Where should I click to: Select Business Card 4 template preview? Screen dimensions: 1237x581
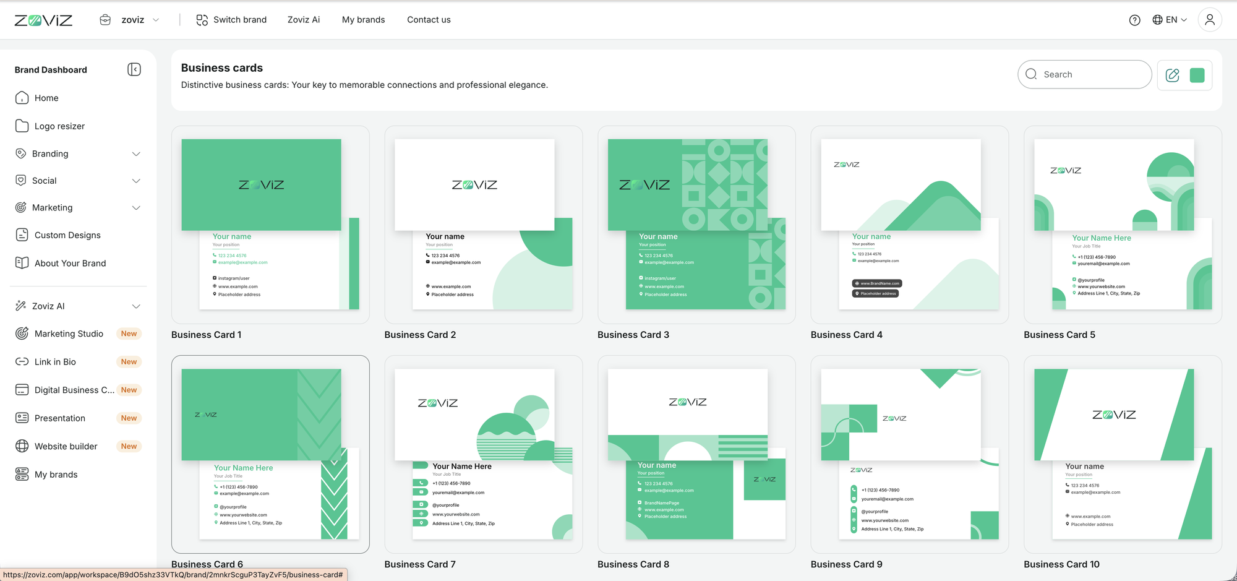[x=910, y=225]
